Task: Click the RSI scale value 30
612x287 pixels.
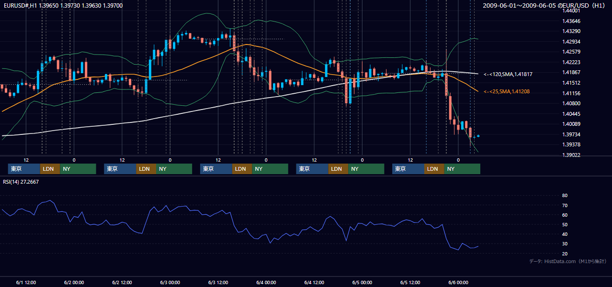Action: click(x=565, y=244)
